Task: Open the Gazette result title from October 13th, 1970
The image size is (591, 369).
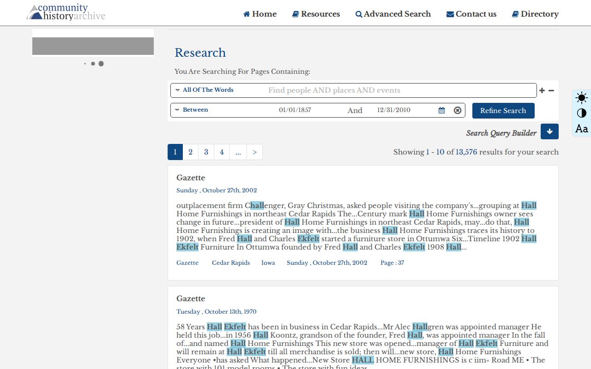Action: coord(191,298)
